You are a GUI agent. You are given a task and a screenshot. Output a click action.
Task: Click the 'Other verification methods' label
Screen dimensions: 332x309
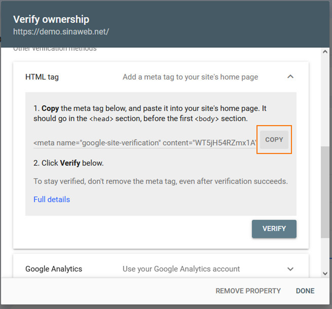55,49
